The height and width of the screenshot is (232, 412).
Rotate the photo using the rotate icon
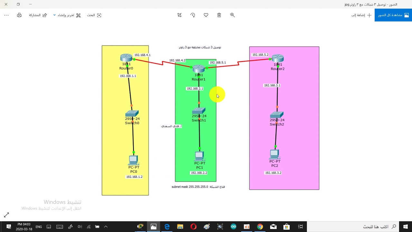tap(193, 15)
